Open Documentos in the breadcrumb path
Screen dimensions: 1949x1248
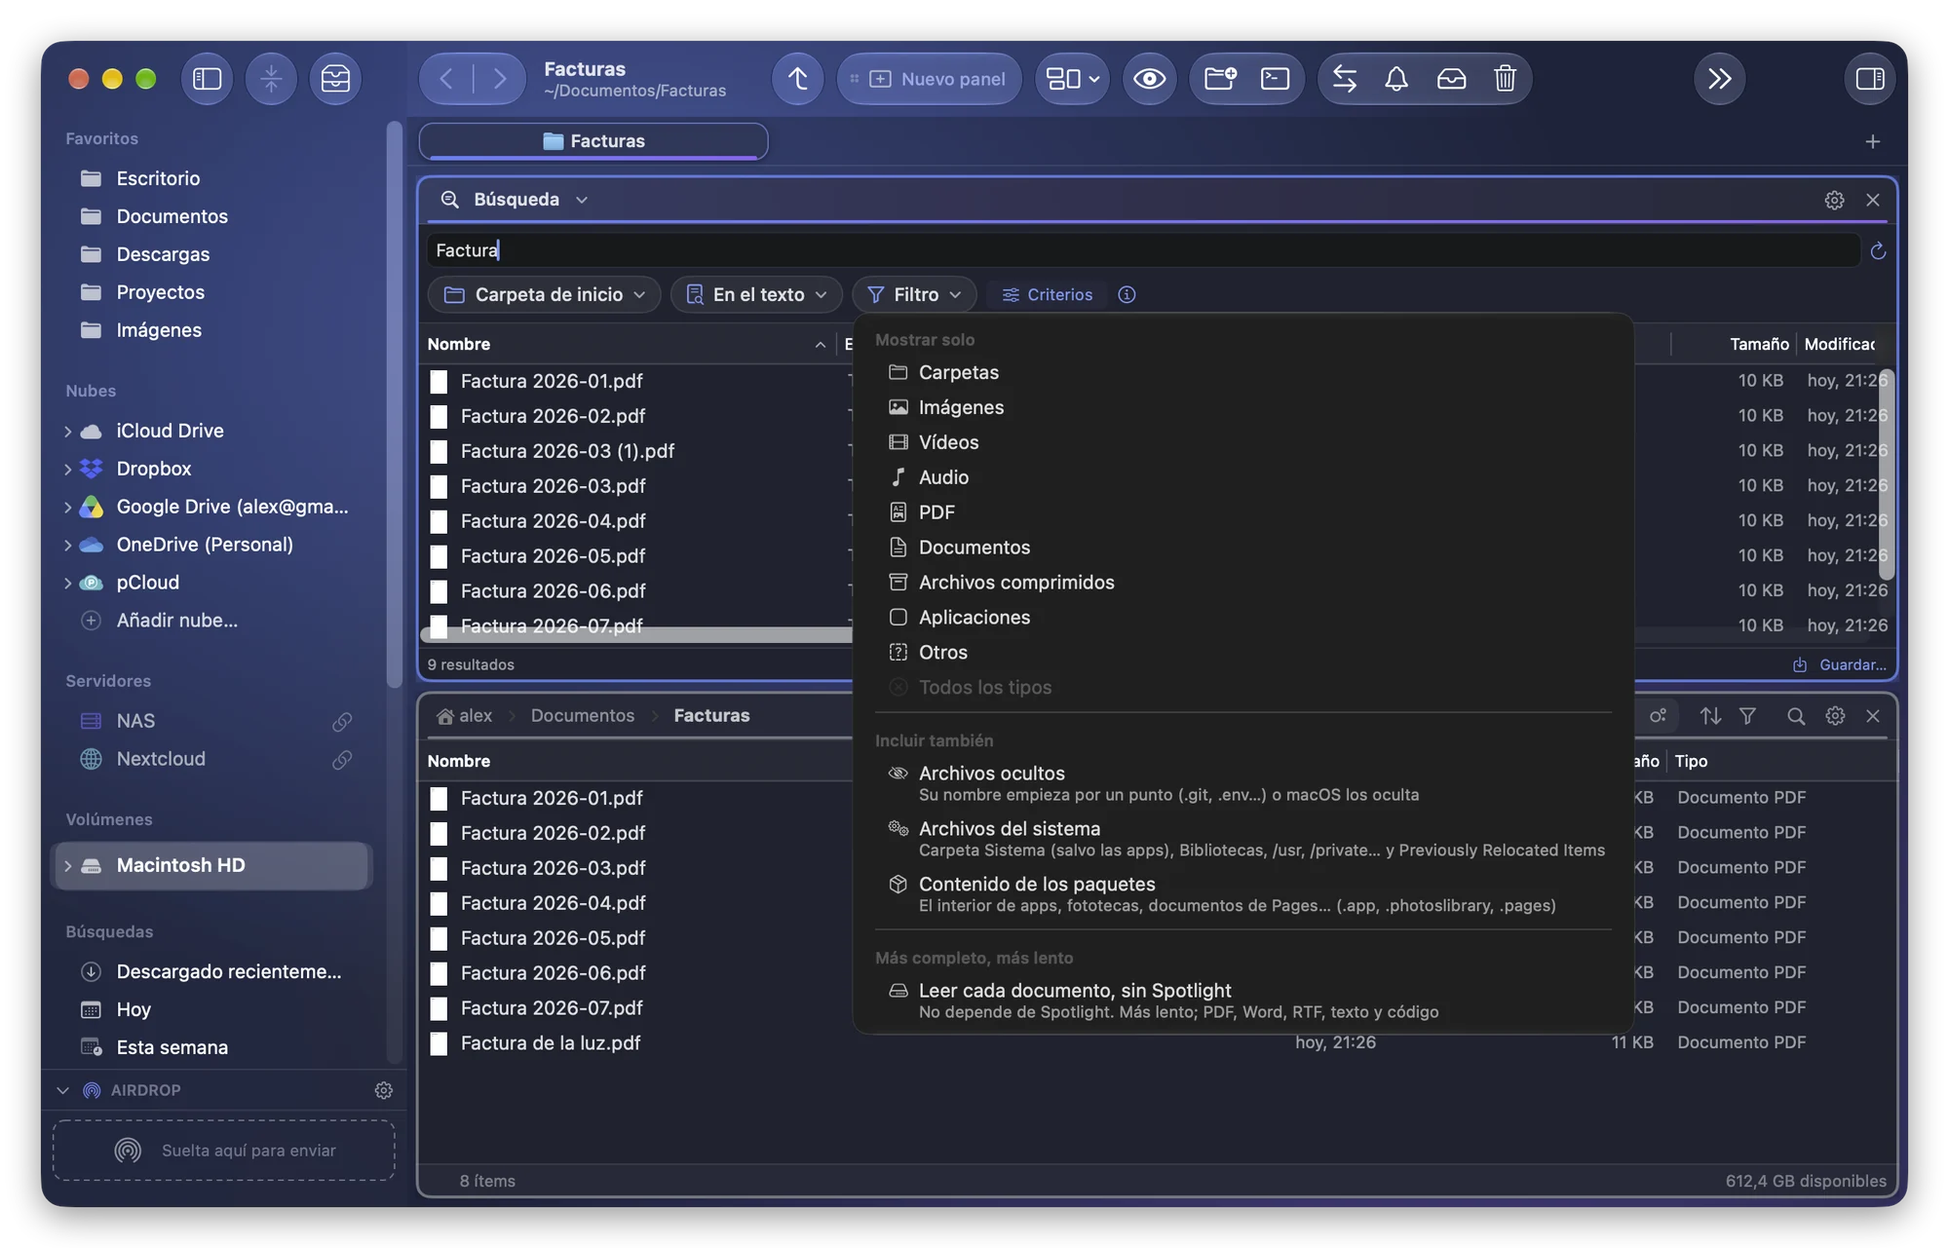coord(582,716)
